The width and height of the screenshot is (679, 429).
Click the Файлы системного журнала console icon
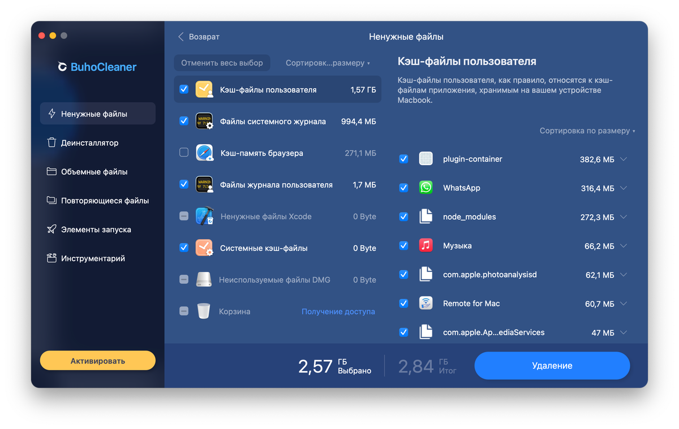[204, 122]
